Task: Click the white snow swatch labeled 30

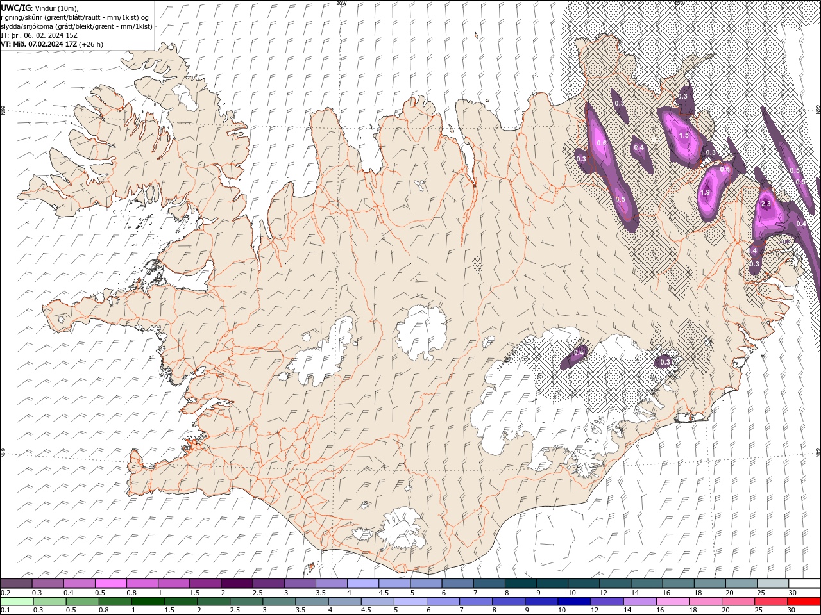Action: [804, 584]
